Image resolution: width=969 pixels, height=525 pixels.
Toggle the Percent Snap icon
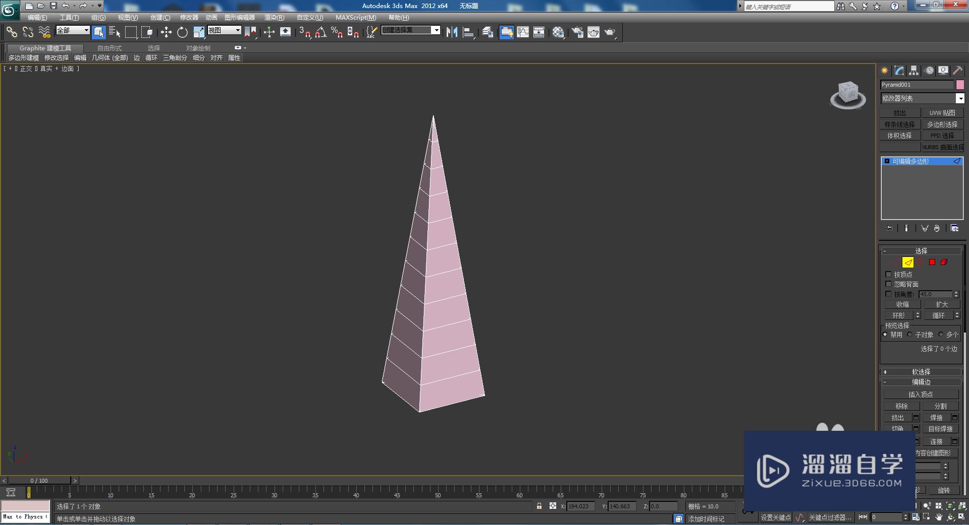pos(337,32)
